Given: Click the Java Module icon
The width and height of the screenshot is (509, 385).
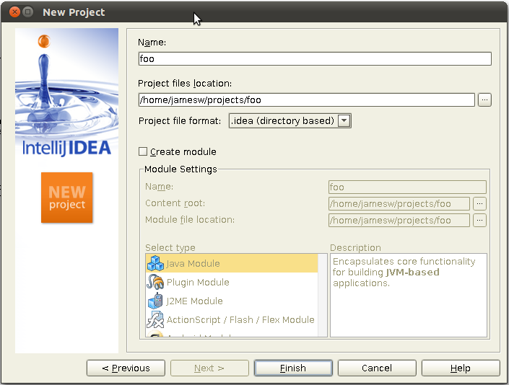Looking at the screenshot, I should pos(155,264).
